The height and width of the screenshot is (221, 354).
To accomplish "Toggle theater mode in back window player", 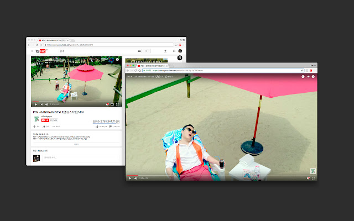I will coord(112,104).
